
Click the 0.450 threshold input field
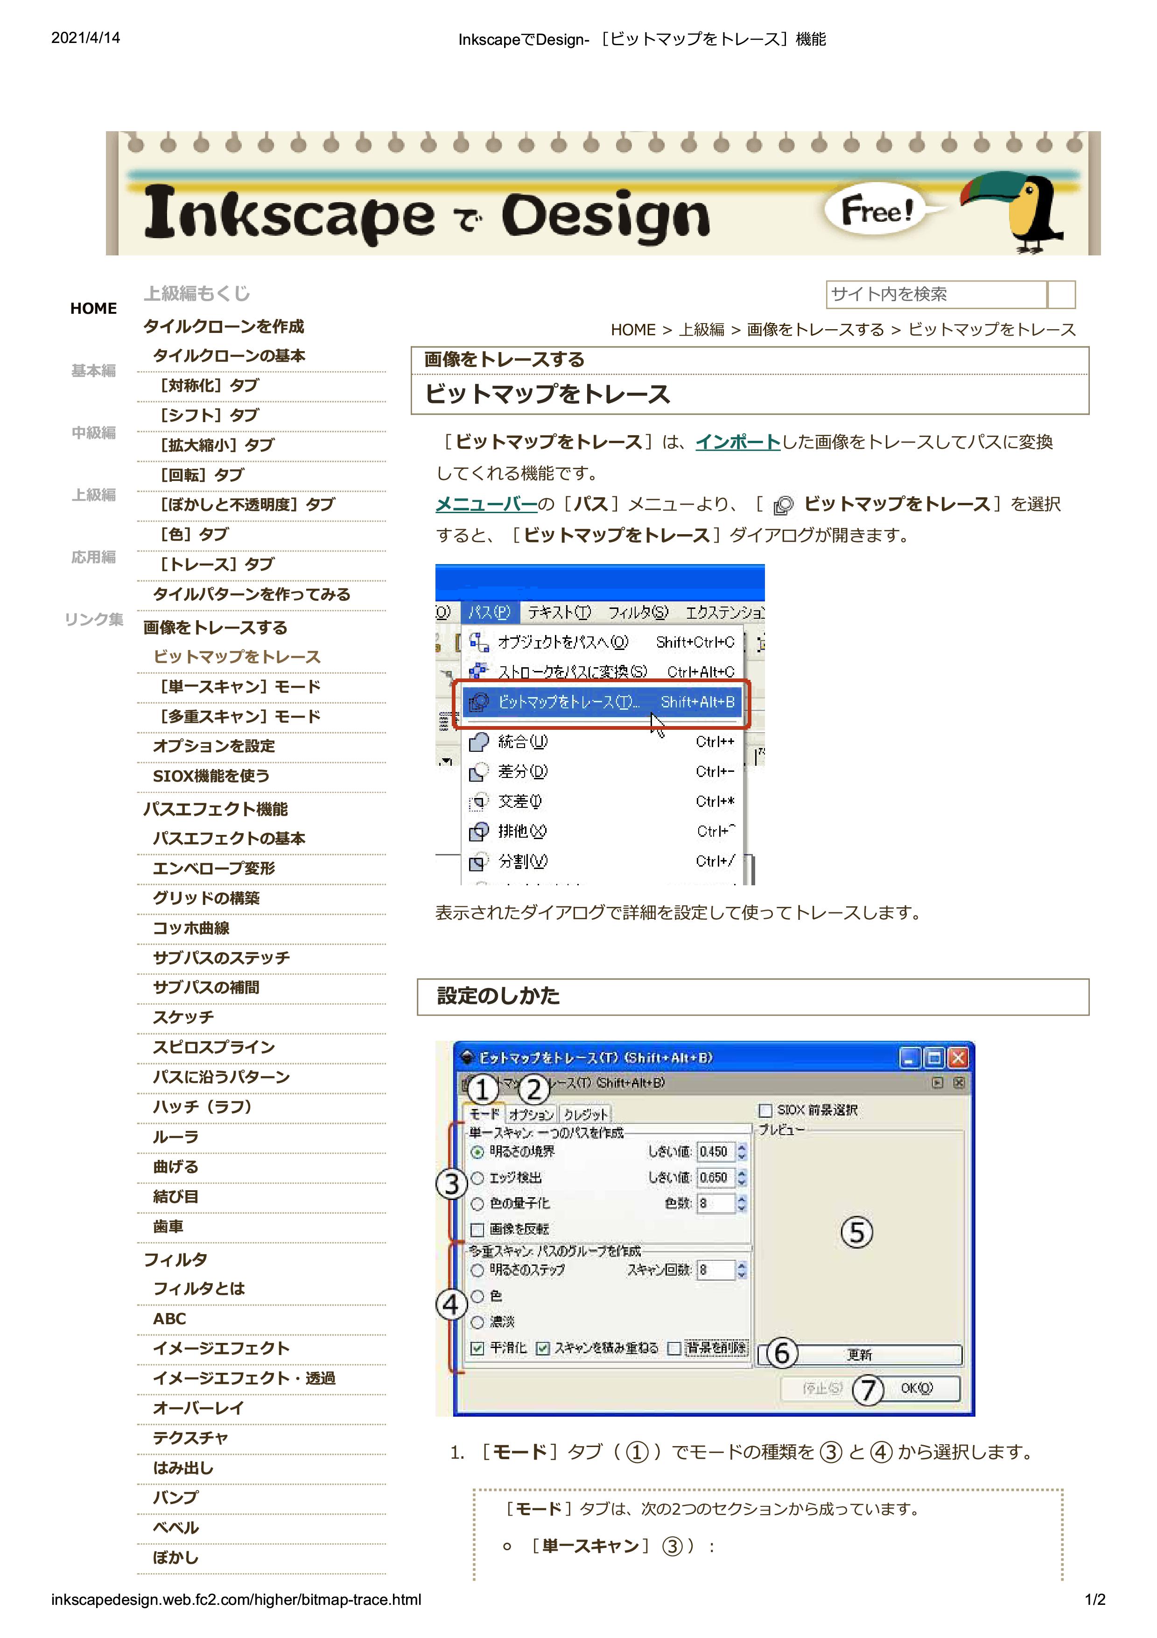(x=716, y=1151)
